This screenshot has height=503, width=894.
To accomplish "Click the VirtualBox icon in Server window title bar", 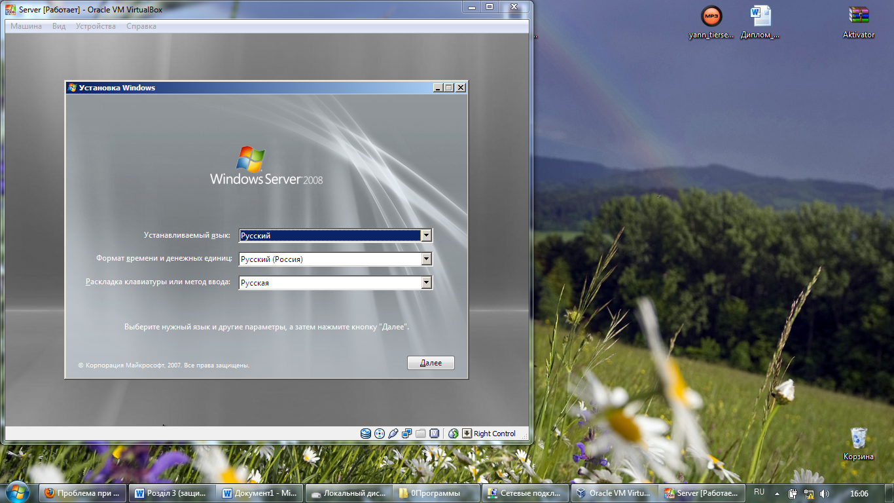I will [x=10, y=9].
